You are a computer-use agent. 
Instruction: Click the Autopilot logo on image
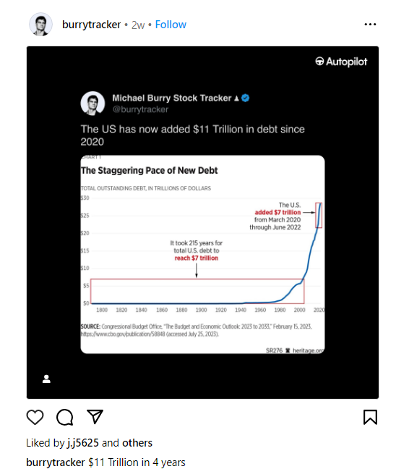coord(341,62)
